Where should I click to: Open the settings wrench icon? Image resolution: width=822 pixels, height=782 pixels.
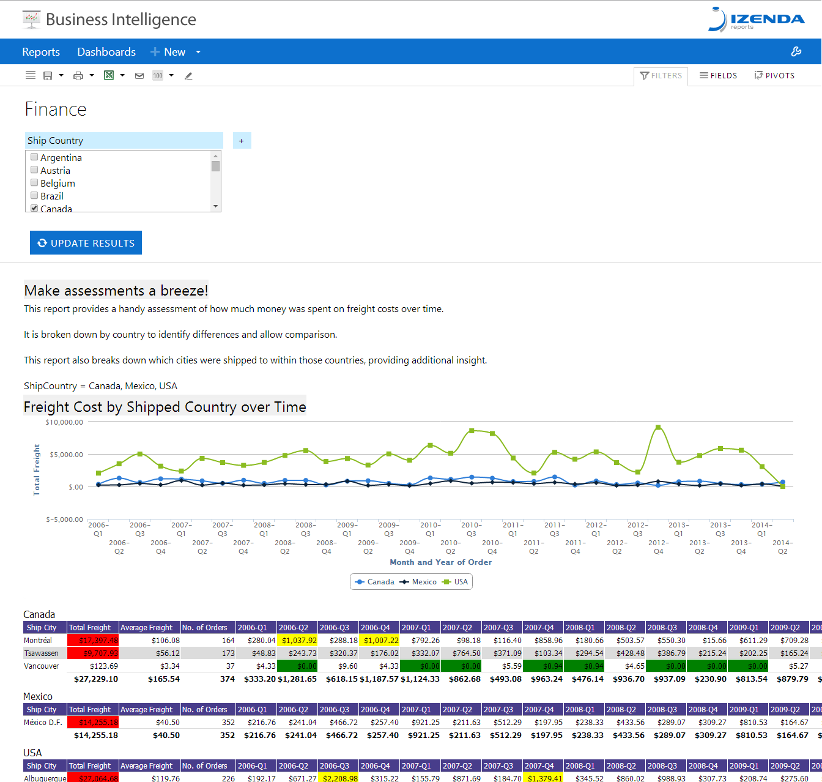(x=796, y=51)
